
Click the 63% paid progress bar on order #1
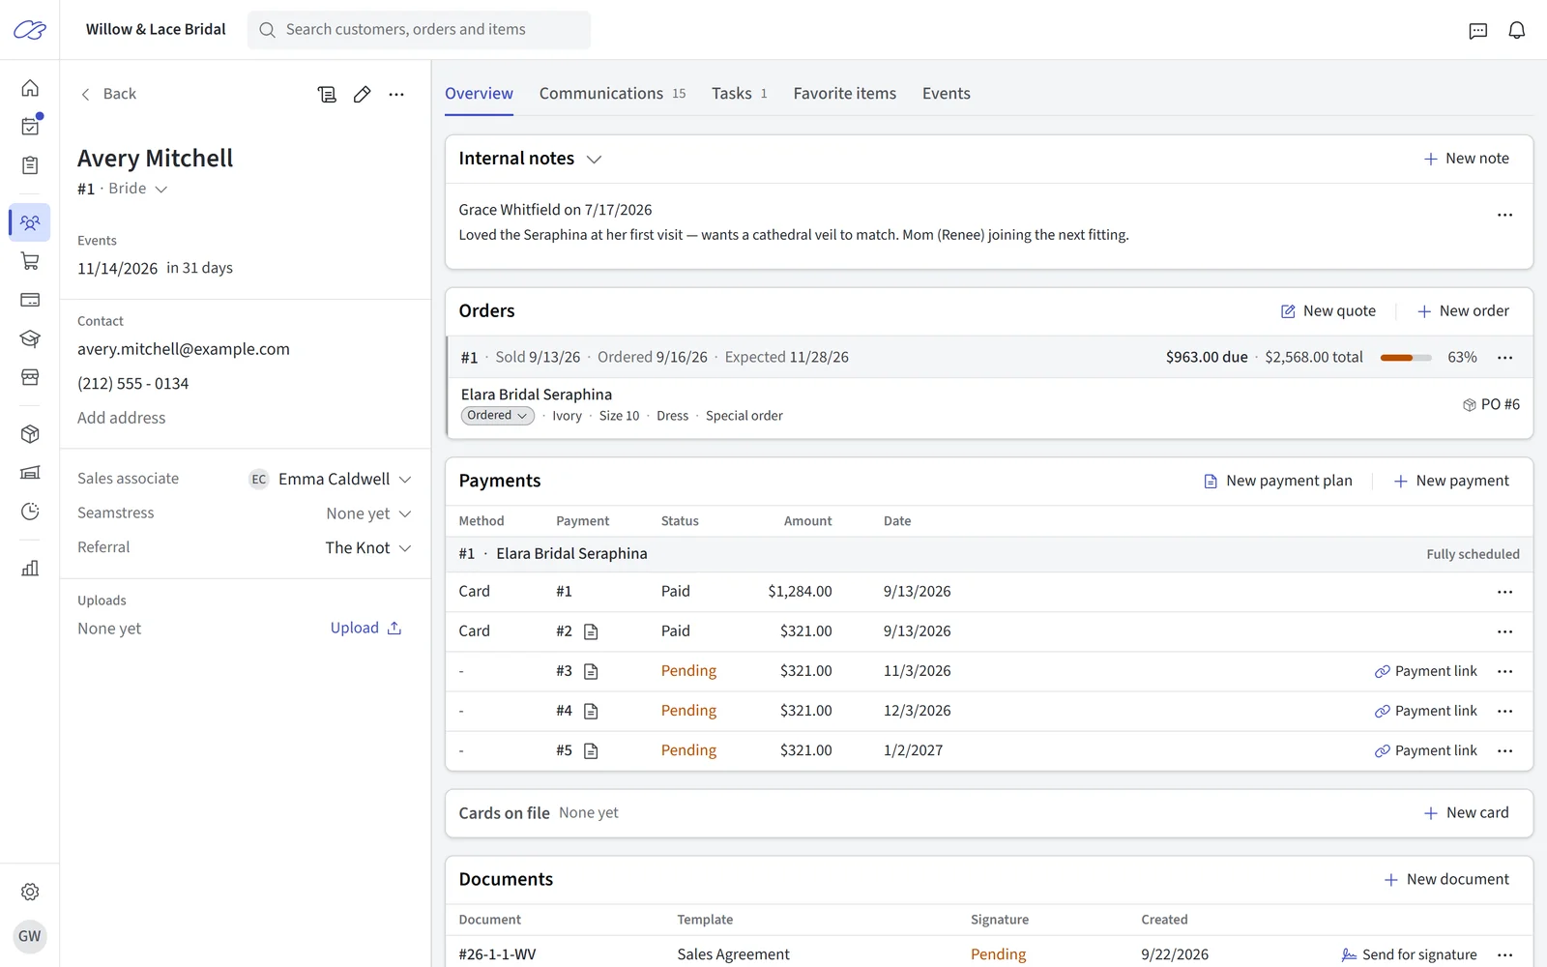(1406, 358)
